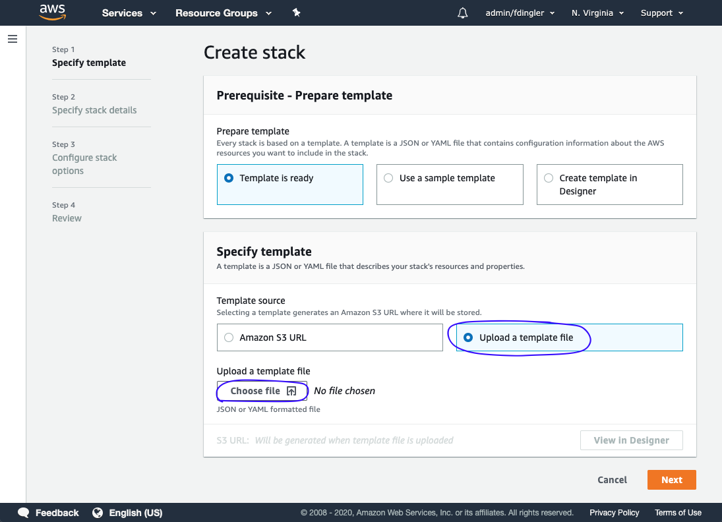Expand the Resource Groups dropdown
This screenshot has width=722, height=522.
[224, 13]
